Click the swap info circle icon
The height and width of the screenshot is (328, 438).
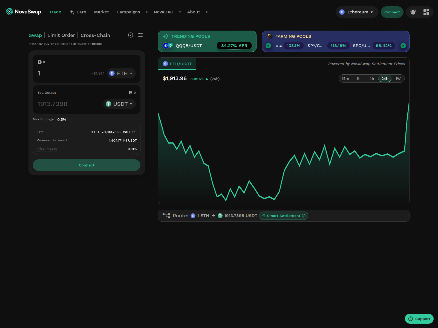pyautogui.click(x=131, y=35)
